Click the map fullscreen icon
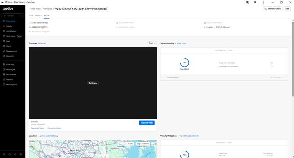 tap(153, 144)
